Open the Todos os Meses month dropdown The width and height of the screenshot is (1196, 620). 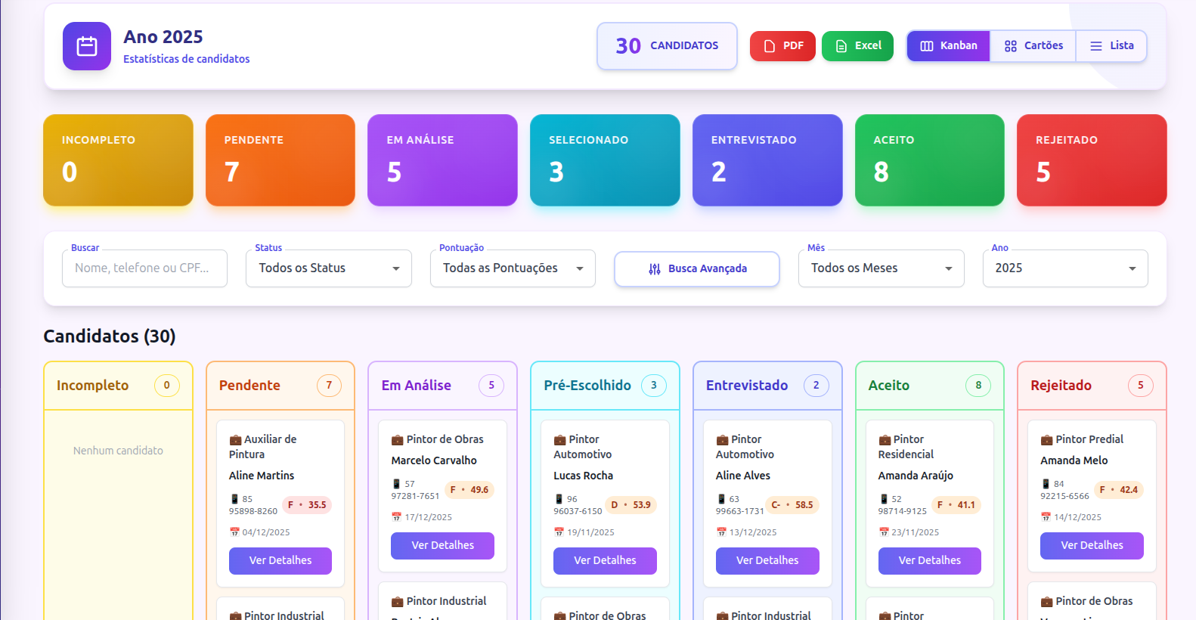click(x=881, y=268)
